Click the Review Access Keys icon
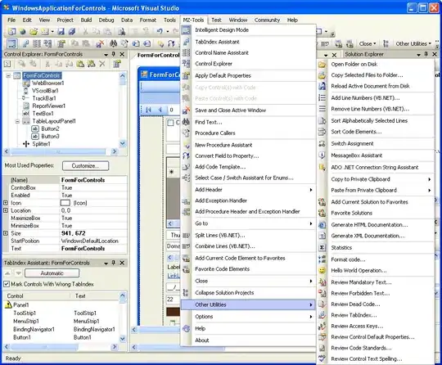This screenshot has height=365, width=442. (x=322, y=326)
